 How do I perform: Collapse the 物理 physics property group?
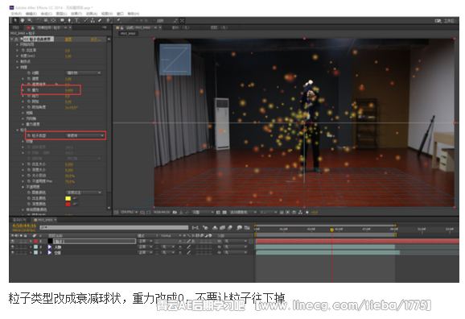coord(17,67)
